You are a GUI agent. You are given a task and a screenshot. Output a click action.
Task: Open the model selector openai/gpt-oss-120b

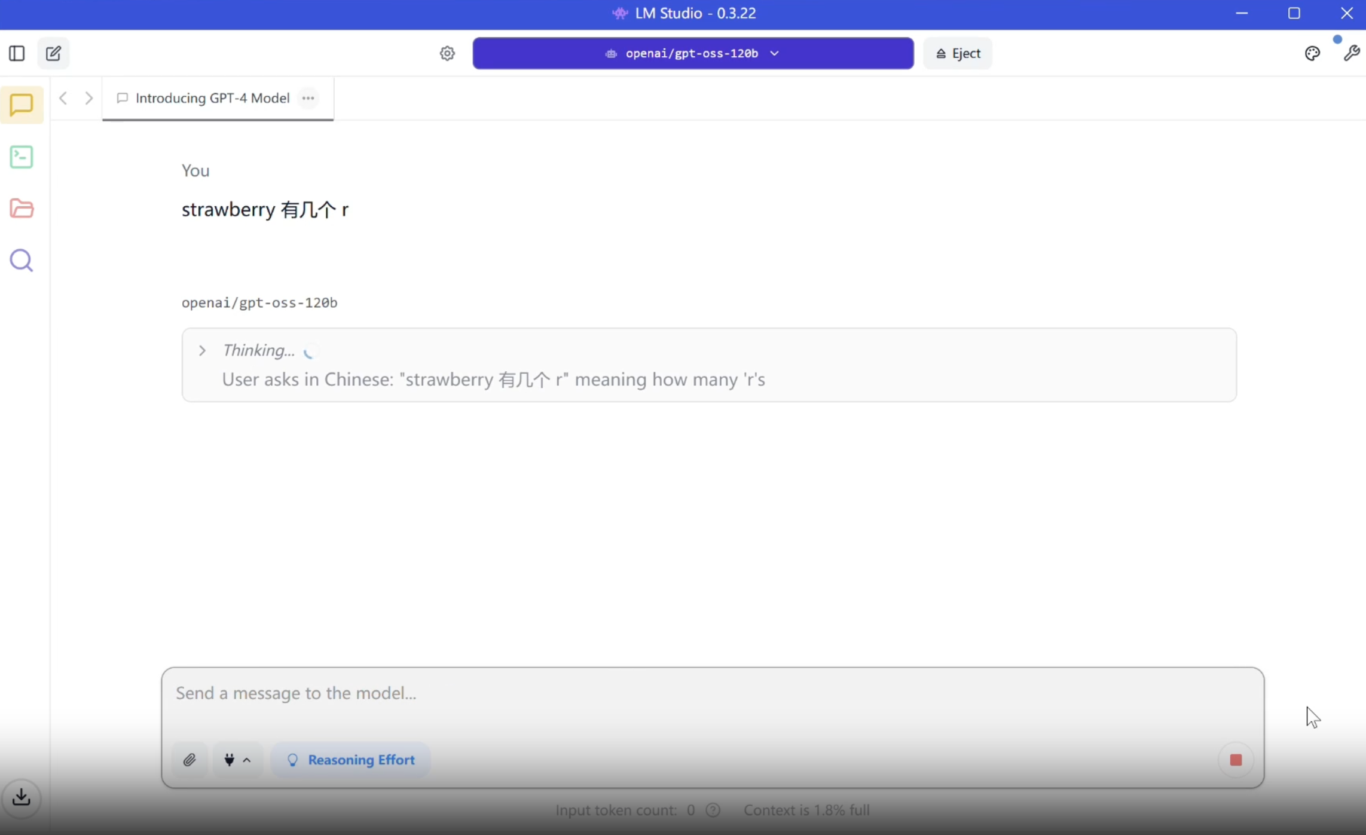point(693,53)
